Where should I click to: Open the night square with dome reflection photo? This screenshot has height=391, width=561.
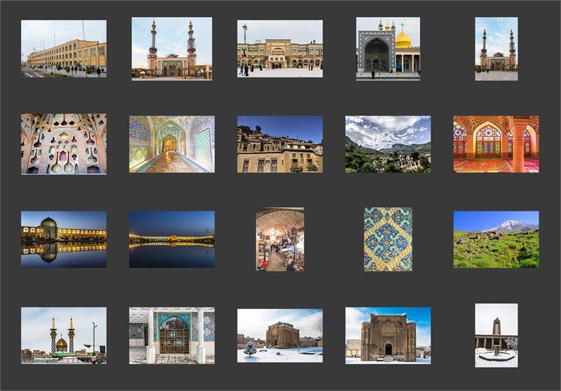coord(64,239)
